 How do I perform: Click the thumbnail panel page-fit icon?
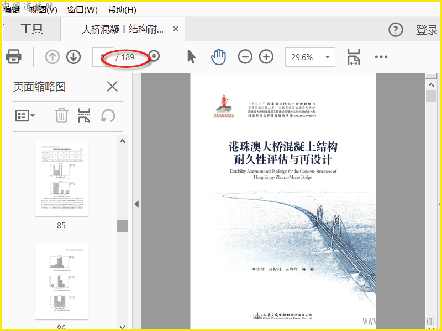pyautogui.click(x=84, y=116)
